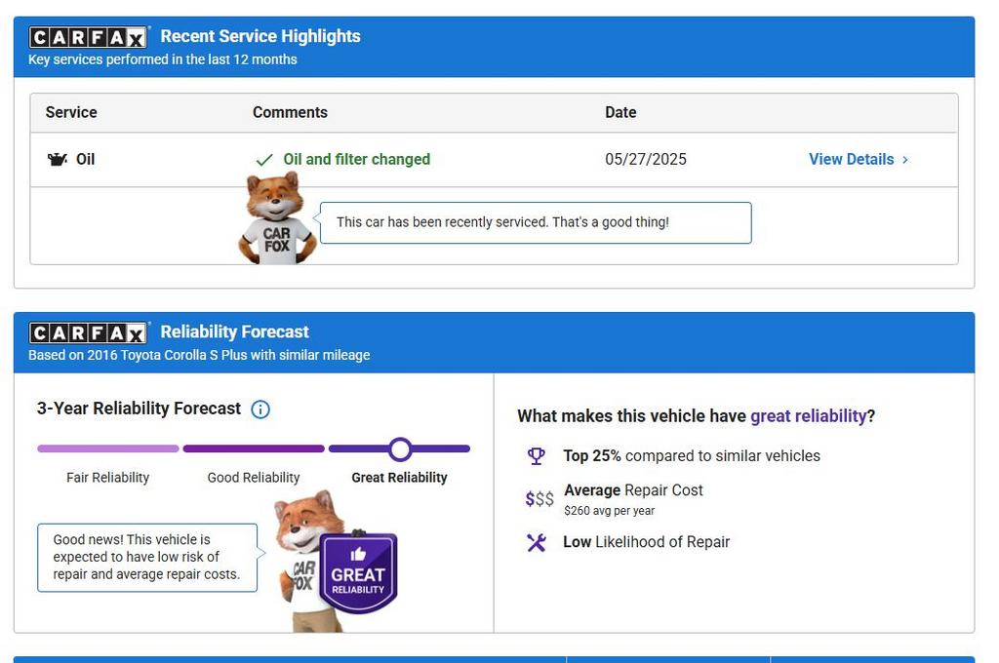The height and width of the screenshot is (663, 999).
Task: Click the CARFAX logo in Reliability Forecast
Action: (x=88, y=332)
